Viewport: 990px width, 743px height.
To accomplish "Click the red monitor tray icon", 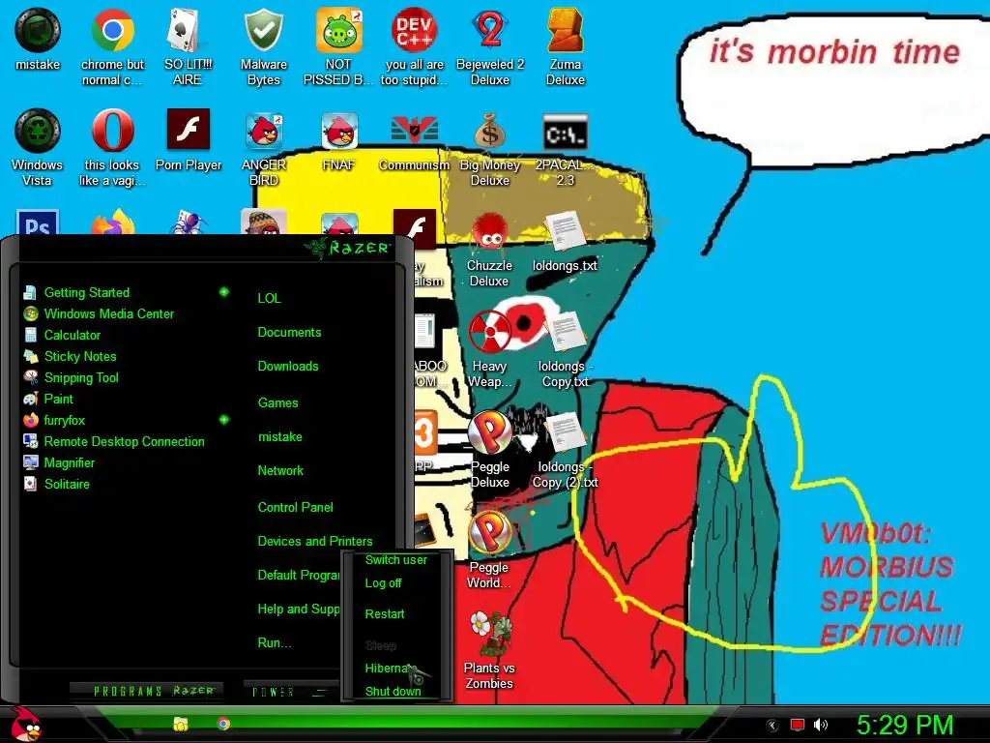I will tap(798, 725).
